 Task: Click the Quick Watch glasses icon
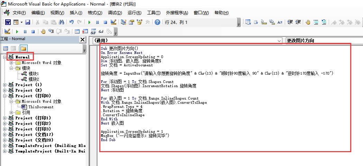click(101, 31)
